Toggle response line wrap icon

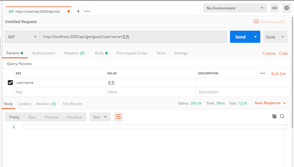click(118, 117)
